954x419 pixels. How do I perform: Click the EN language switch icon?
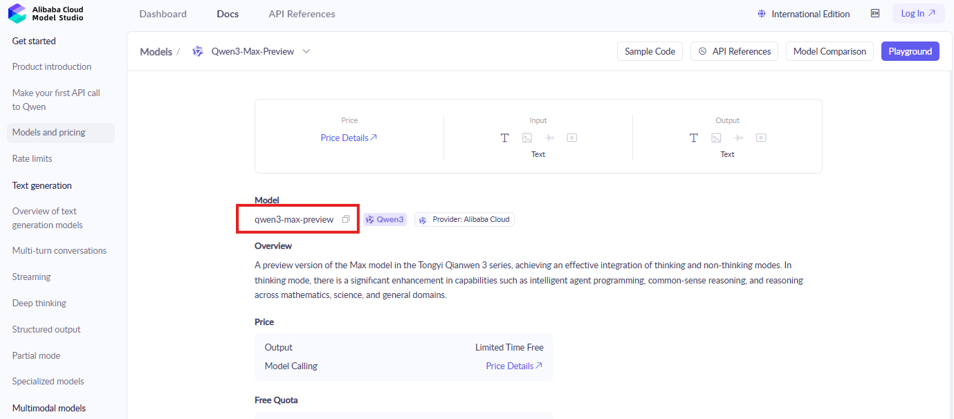click(875, 13)
